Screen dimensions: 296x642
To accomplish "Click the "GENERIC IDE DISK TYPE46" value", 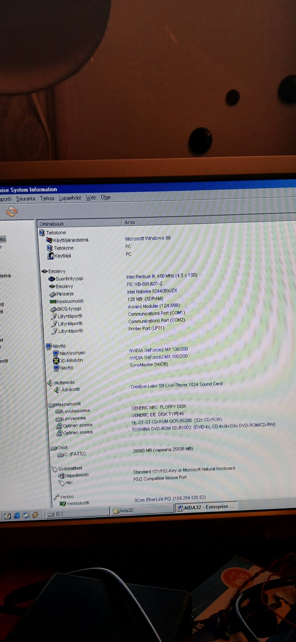I will coord(158,414).
